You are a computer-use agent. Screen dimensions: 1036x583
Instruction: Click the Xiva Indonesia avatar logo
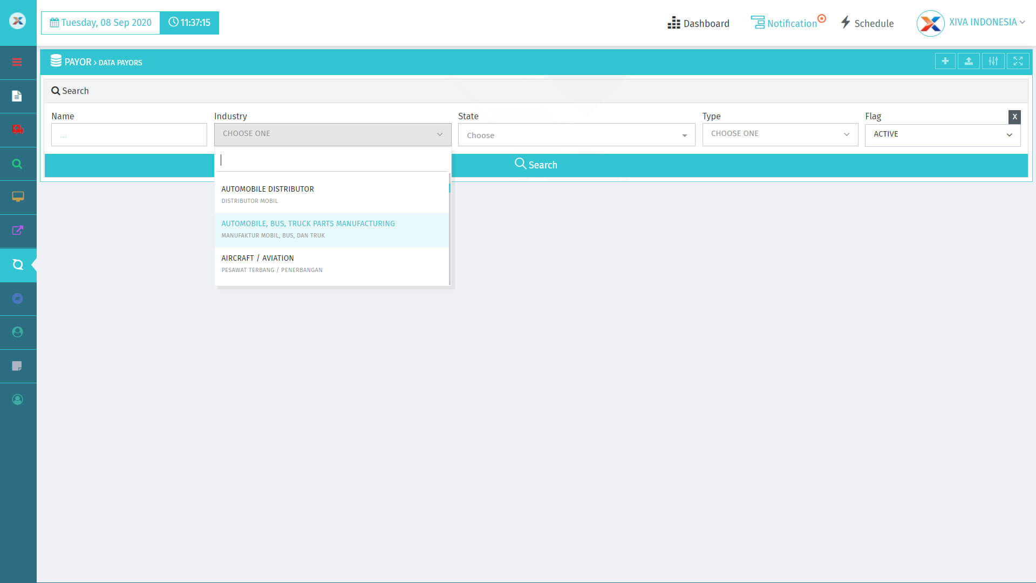(x=931, y=23)
